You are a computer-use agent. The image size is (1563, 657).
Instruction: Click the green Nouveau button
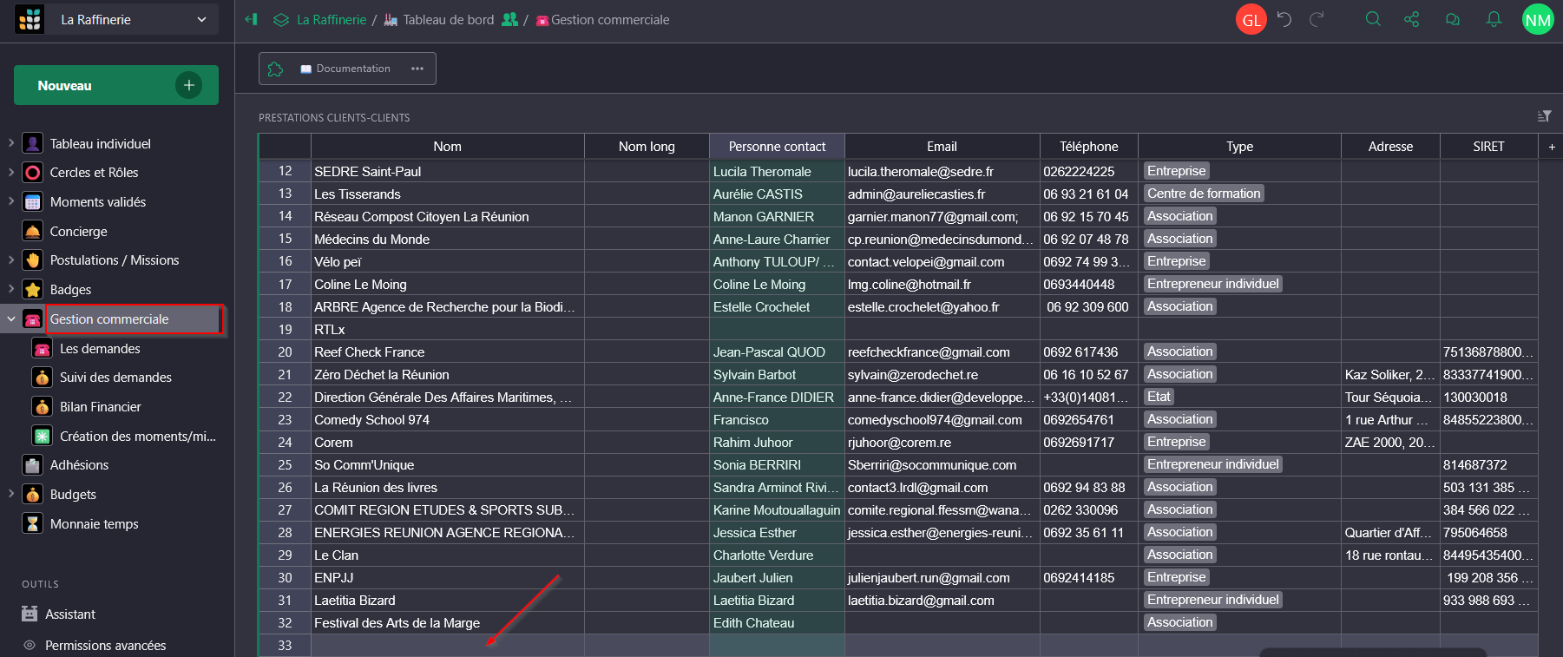point(115,85)
